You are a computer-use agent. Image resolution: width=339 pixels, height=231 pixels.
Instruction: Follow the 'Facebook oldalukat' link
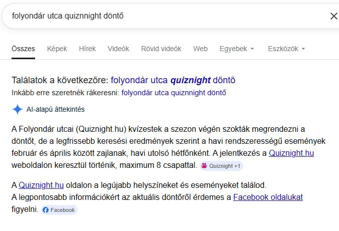(268, 197)
